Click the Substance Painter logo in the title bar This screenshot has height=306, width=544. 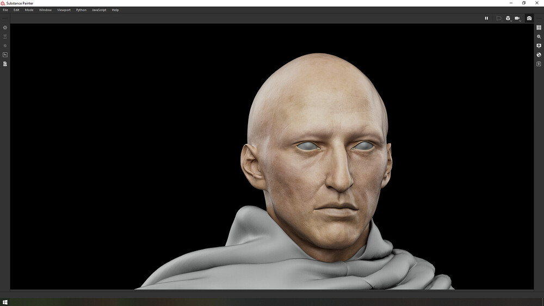pyautogui.click(x=3, y=3)
